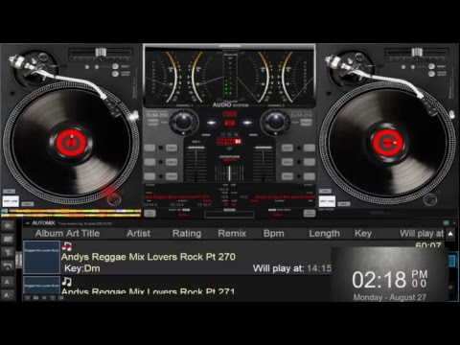The image size is (460, 345).
Task: Decrease font size with the A- icon
Action: tap(8, 295)
